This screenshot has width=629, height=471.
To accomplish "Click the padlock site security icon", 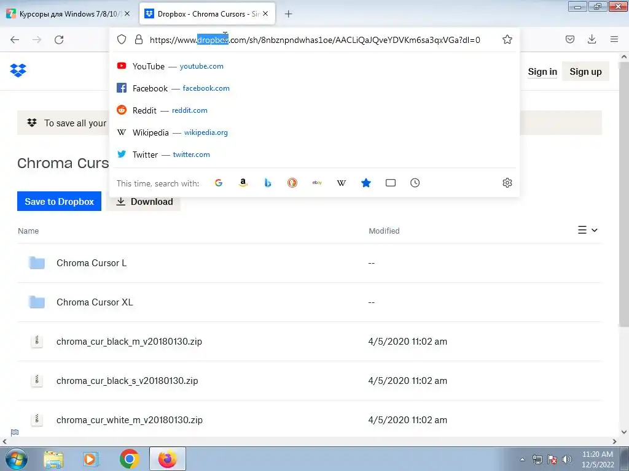I will click(139, 39).
